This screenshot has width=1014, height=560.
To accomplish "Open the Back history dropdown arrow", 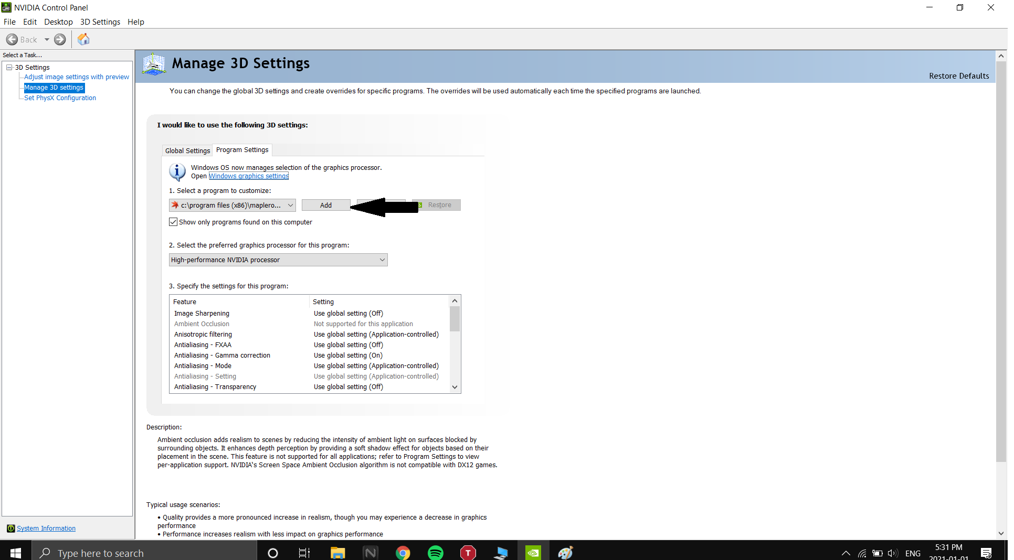I will [x=47, y=40].
